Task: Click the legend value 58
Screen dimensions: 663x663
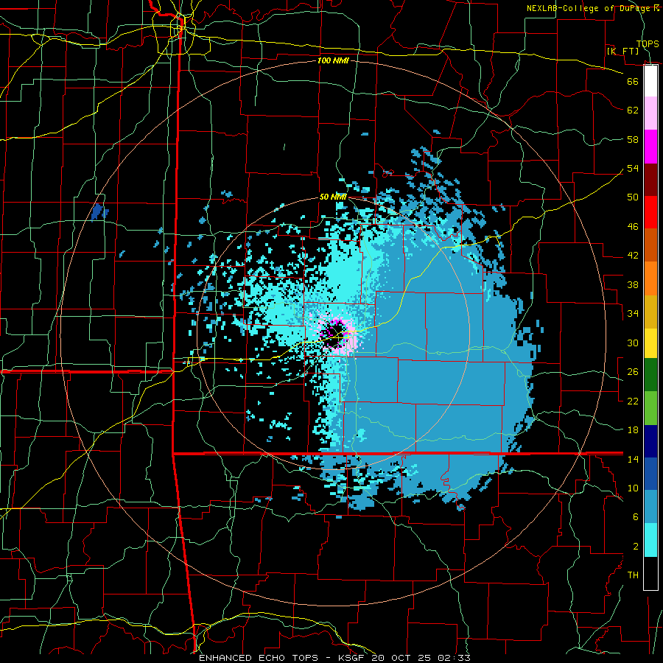Action: [633, 139]
